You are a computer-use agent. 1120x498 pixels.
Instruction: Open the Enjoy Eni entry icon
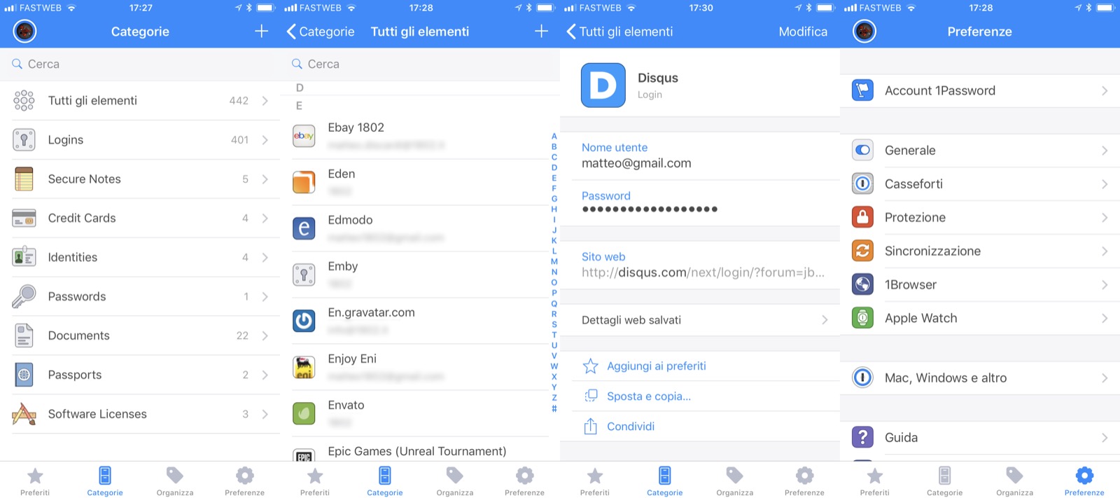[x=304, y=367]
